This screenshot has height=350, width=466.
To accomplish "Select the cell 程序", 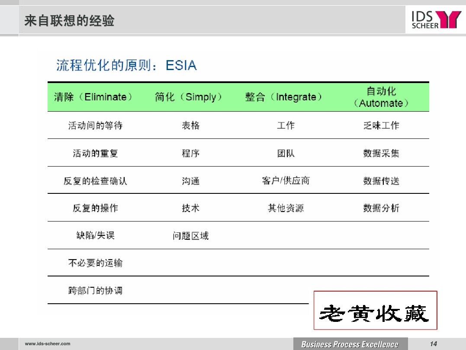I will [x=190, y=153].
